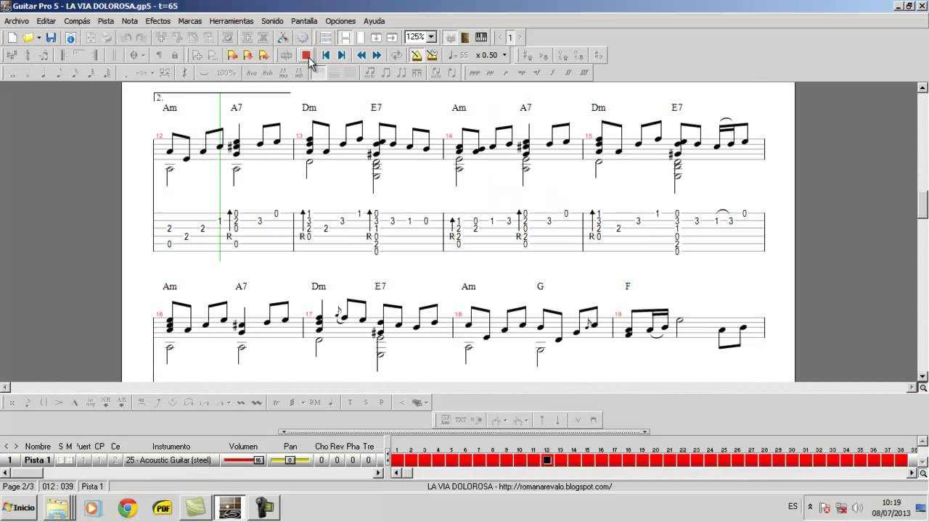Apply the 8va octave marking
Viewport: 929px width, 522px height.
point(251,72)
